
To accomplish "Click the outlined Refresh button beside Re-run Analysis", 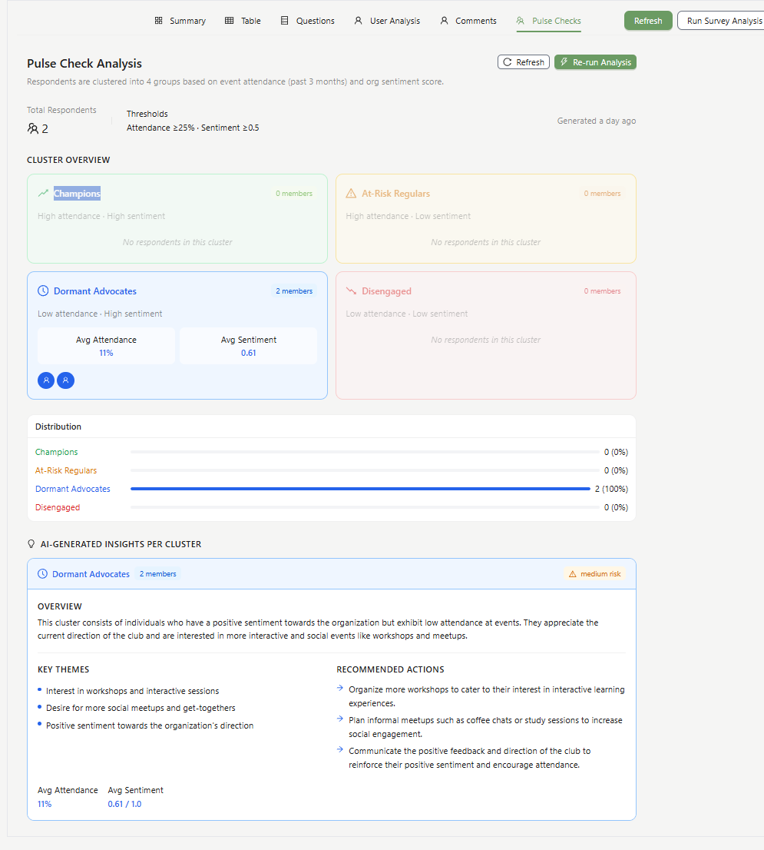I will 524,61.
